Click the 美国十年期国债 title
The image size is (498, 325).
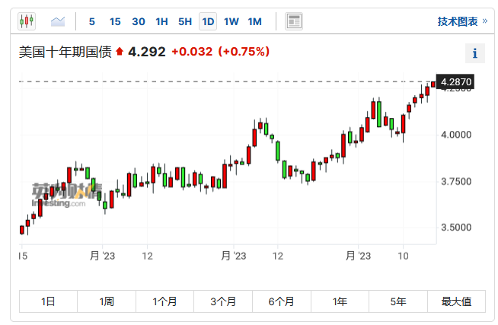click(65, 52)
